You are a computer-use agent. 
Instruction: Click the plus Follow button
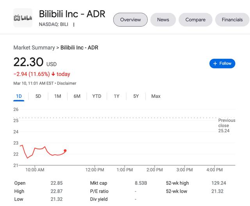pyautogui.click(x=222, y=63)
